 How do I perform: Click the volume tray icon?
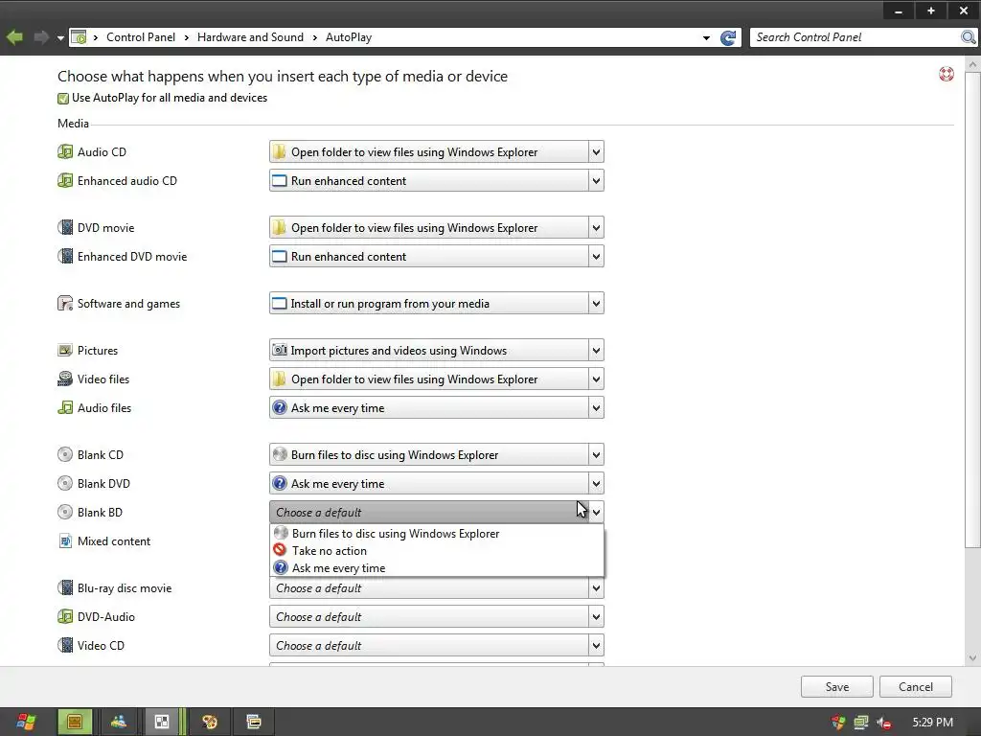[x=883, y=723]
